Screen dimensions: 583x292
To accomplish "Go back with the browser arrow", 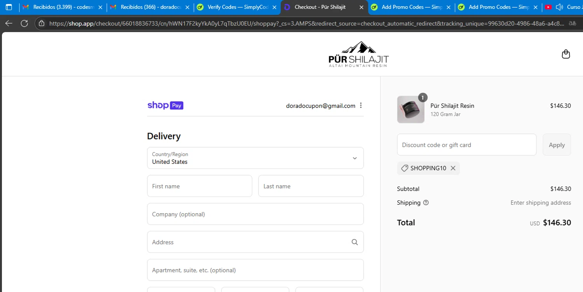I will click(x=9, y=23).
